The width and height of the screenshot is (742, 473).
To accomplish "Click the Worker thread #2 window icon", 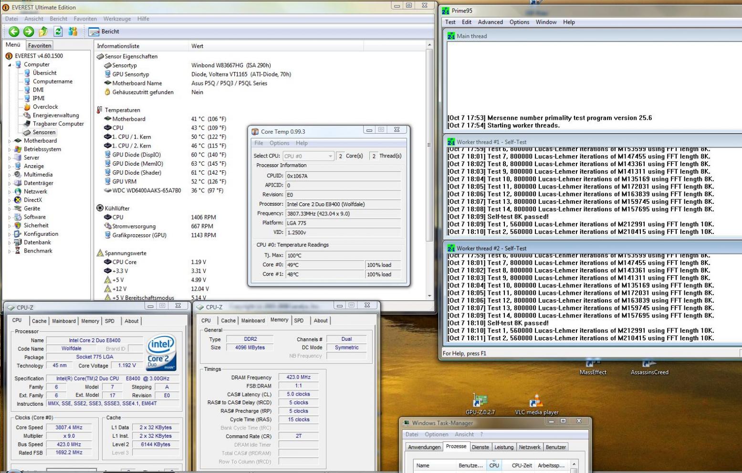I will pos(451,248).
